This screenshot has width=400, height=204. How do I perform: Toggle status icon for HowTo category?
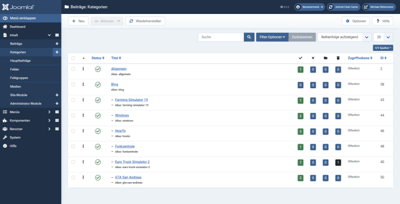click(x=97, y=131)
